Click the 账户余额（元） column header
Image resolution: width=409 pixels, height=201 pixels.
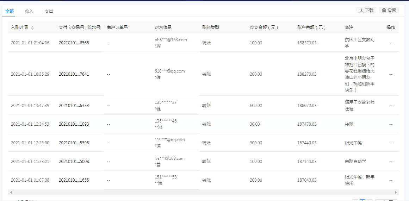point(312,27)
